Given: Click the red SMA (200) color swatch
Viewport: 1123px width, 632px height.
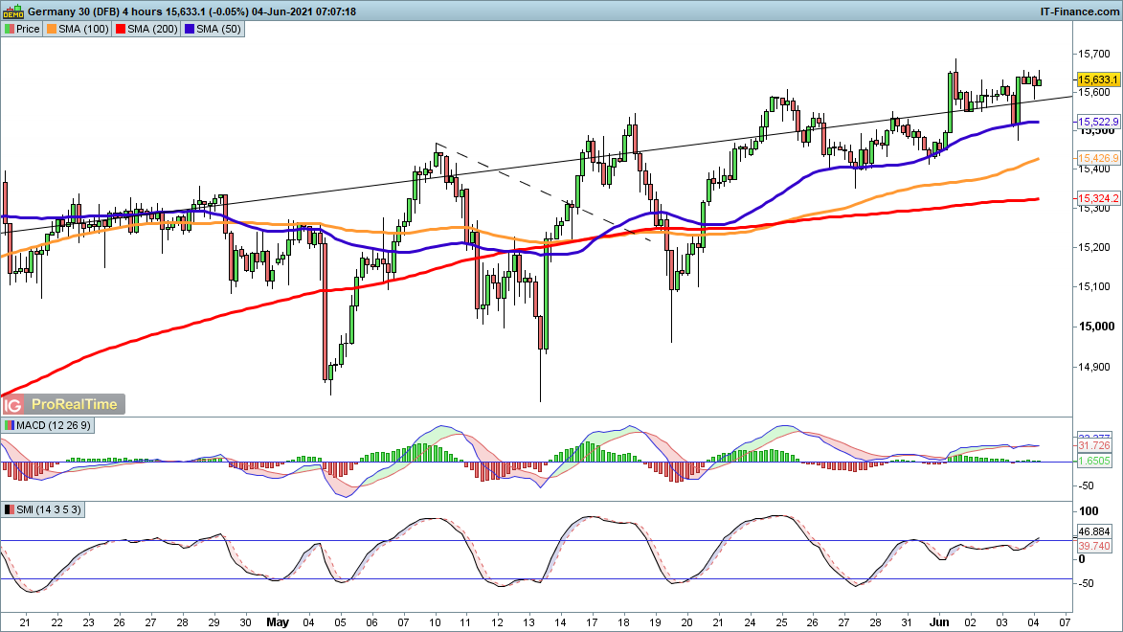Looking at the screenshot, I should (120, 29).
